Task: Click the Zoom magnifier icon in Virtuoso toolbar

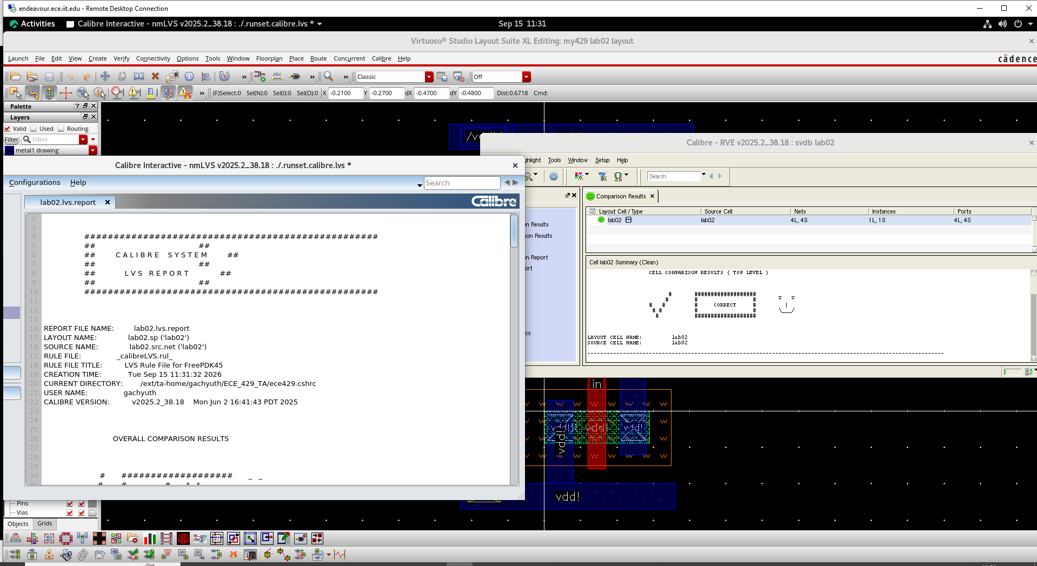Action: (328, 77)
